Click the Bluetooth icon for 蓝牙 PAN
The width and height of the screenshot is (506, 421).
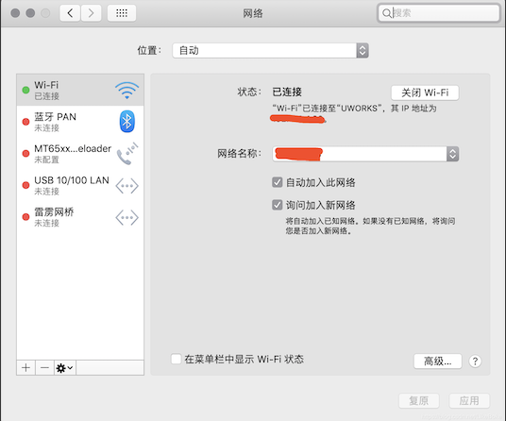tap(126, 122)
